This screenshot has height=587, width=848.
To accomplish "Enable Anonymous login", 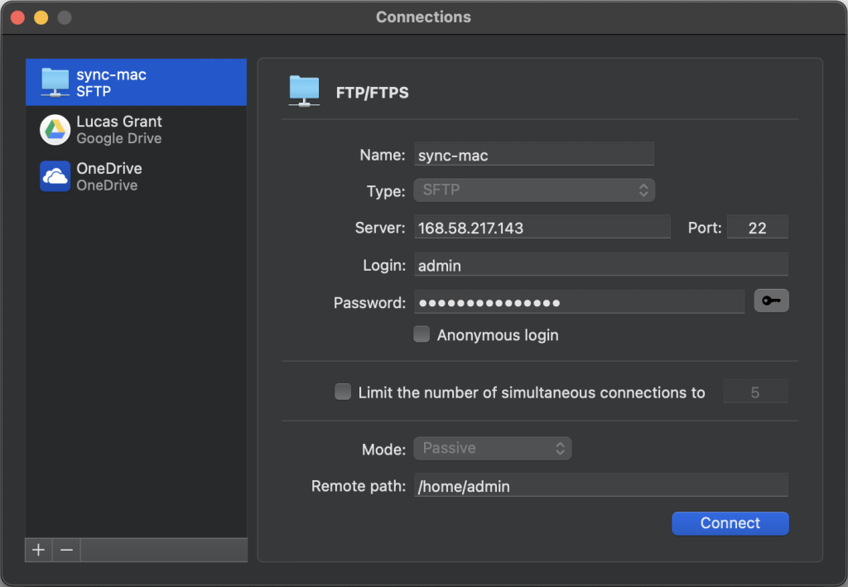I will (422, 334).
